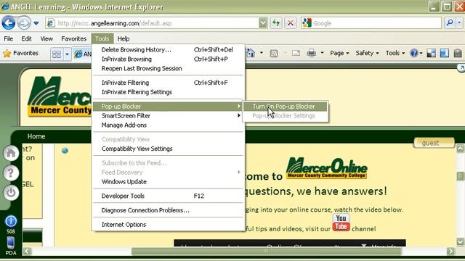Click Turn On Pop-up Blocker
Screen dimensions: 465x261
(285, 107)
